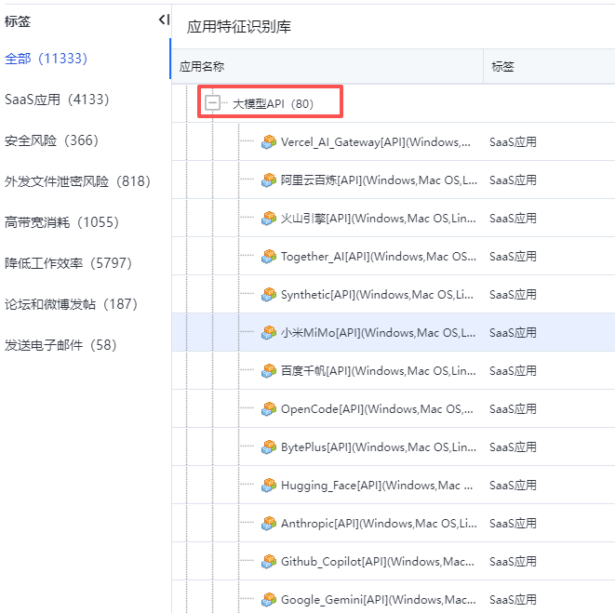Click the Google_Gemini application icon
Screen dimensions: 615x613
(x=269, y=600)
